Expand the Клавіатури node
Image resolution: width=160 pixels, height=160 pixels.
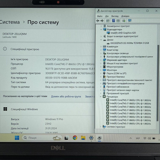pos(101,46)
